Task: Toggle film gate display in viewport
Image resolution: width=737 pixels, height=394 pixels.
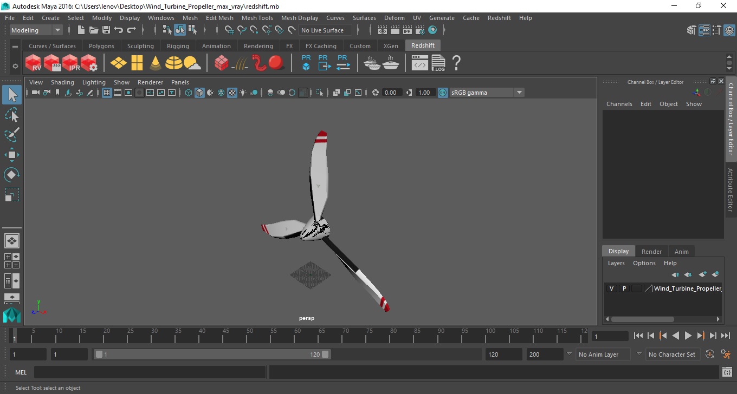Action: (x=118, y=93)
